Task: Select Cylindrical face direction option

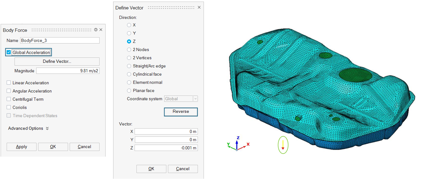Action: point(129,74)
